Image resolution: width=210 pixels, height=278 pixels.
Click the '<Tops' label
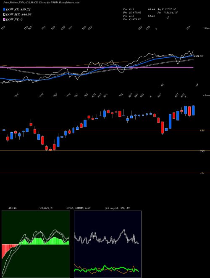click(206, 28)
